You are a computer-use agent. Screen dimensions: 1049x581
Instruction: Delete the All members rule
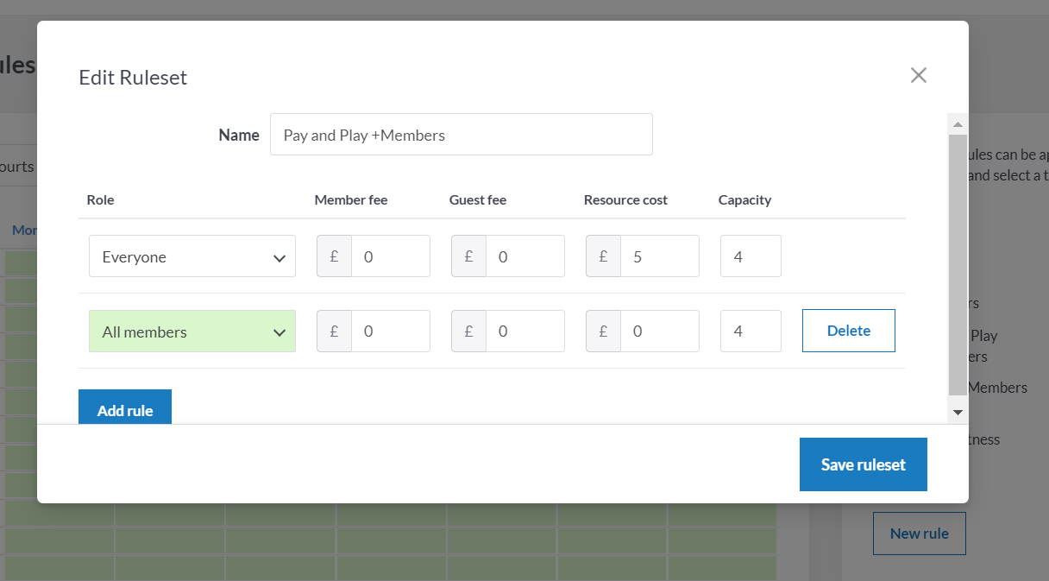pos(848,331)
